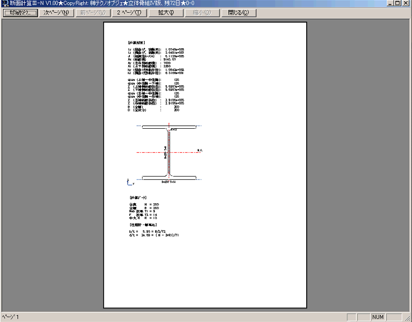This screenshot has height=322, width=412.
Task: Click the NUM indicator in the status bar
Action: click(x=378, y=317)
